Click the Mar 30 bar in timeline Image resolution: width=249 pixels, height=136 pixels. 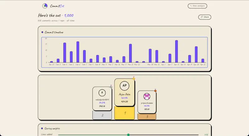[x=150, y=56]
